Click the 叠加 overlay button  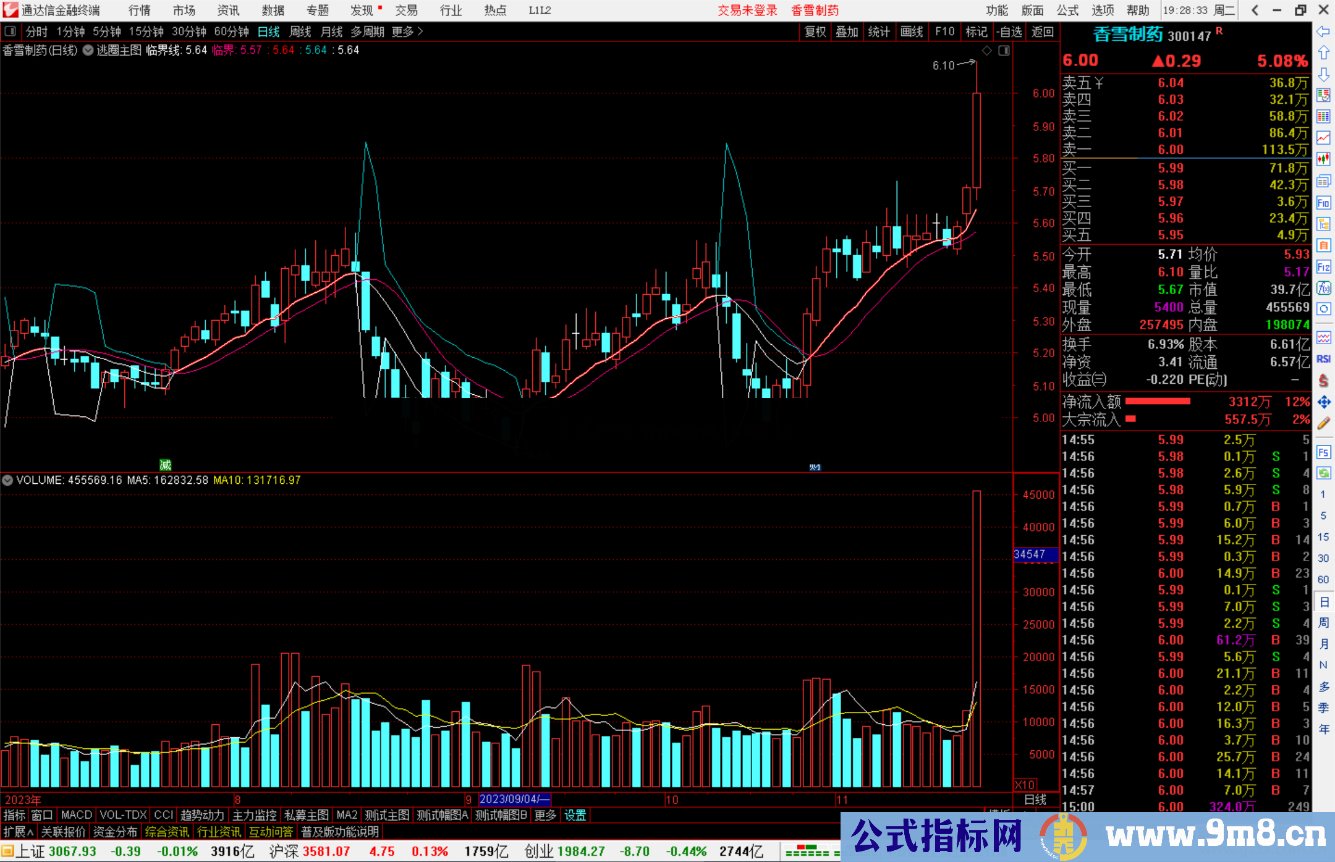tap(847, 32)
